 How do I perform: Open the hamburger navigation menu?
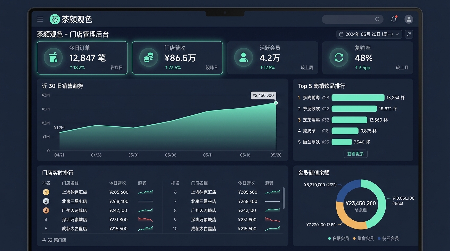coord(40,19)
